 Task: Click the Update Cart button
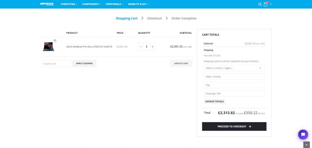[x=181, y=64]
